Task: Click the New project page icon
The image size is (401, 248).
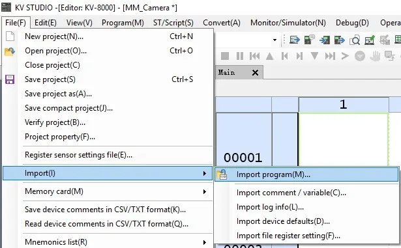Action: click(x=10, y=36)
